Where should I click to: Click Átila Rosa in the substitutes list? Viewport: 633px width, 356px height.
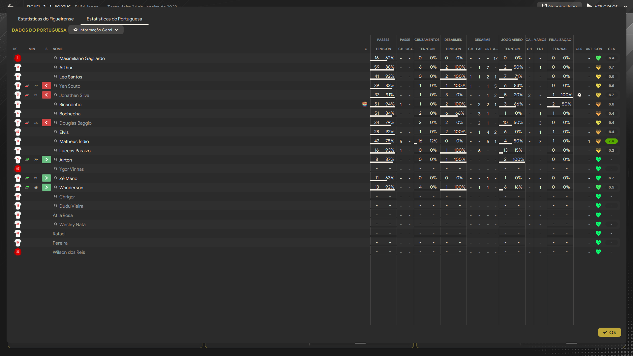(63, 215)
